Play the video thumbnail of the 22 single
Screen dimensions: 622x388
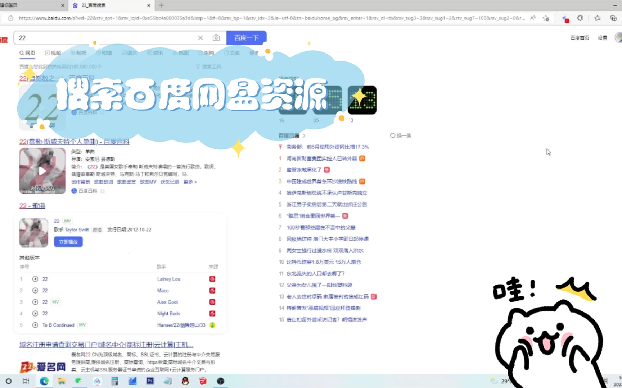(42, 171)
